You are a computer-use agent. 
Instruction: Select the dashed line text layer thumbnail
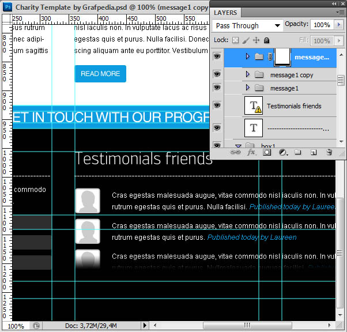pyautogui.click(x=254, y=128)
